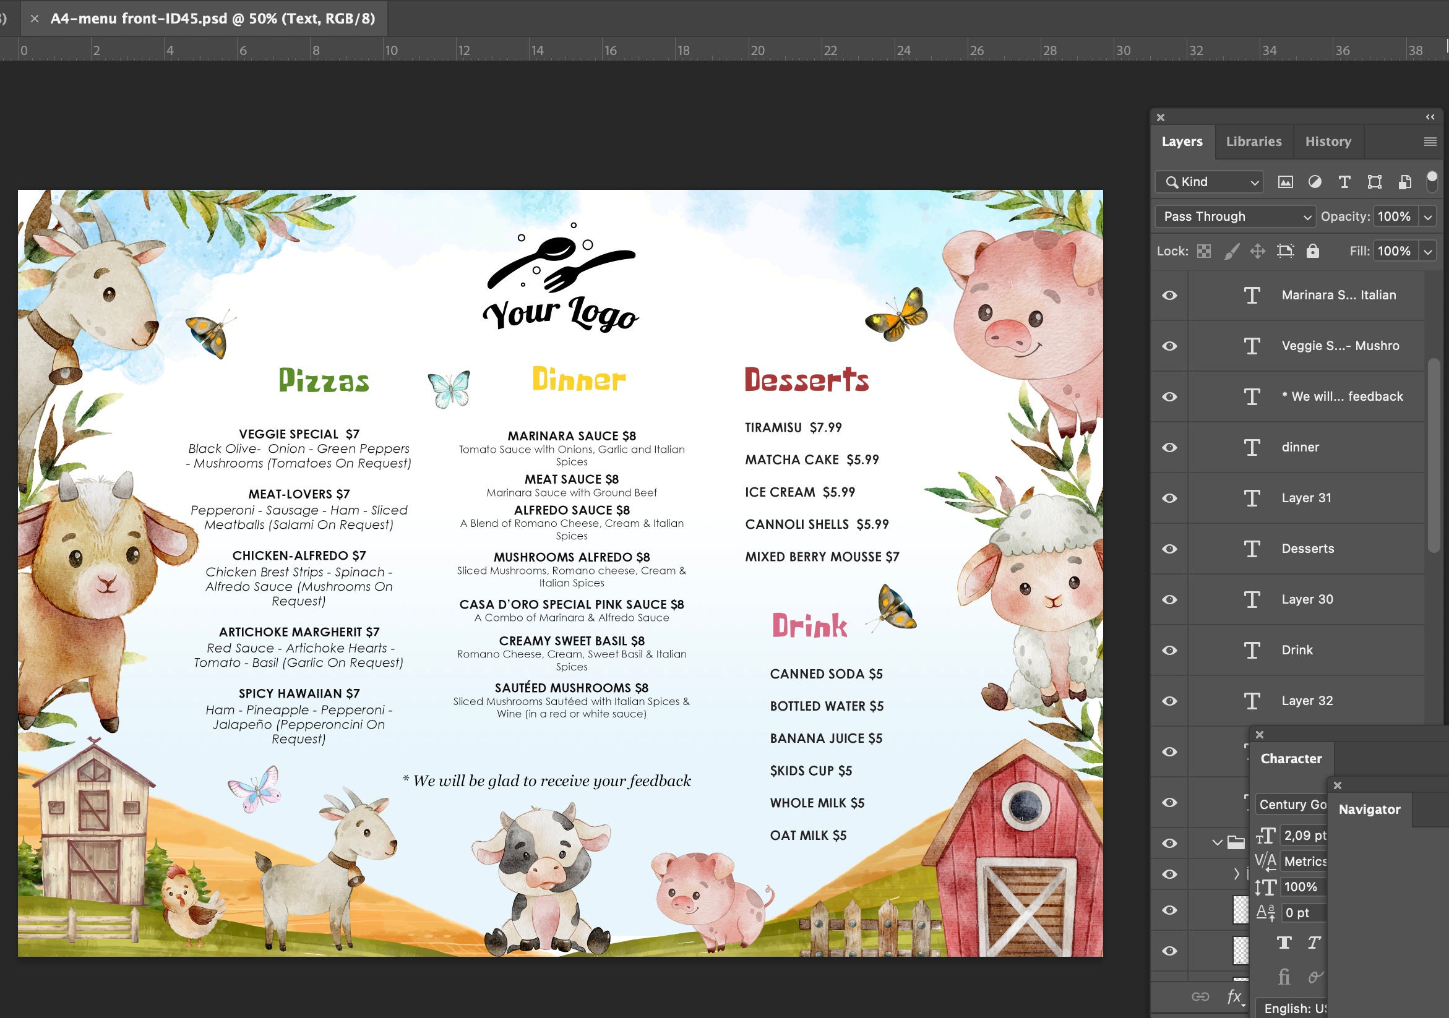Select the filter by type Text icon
The height and width of the screenshot is (1018, 1449).
pyautogui.click(x=1344, y=182)
